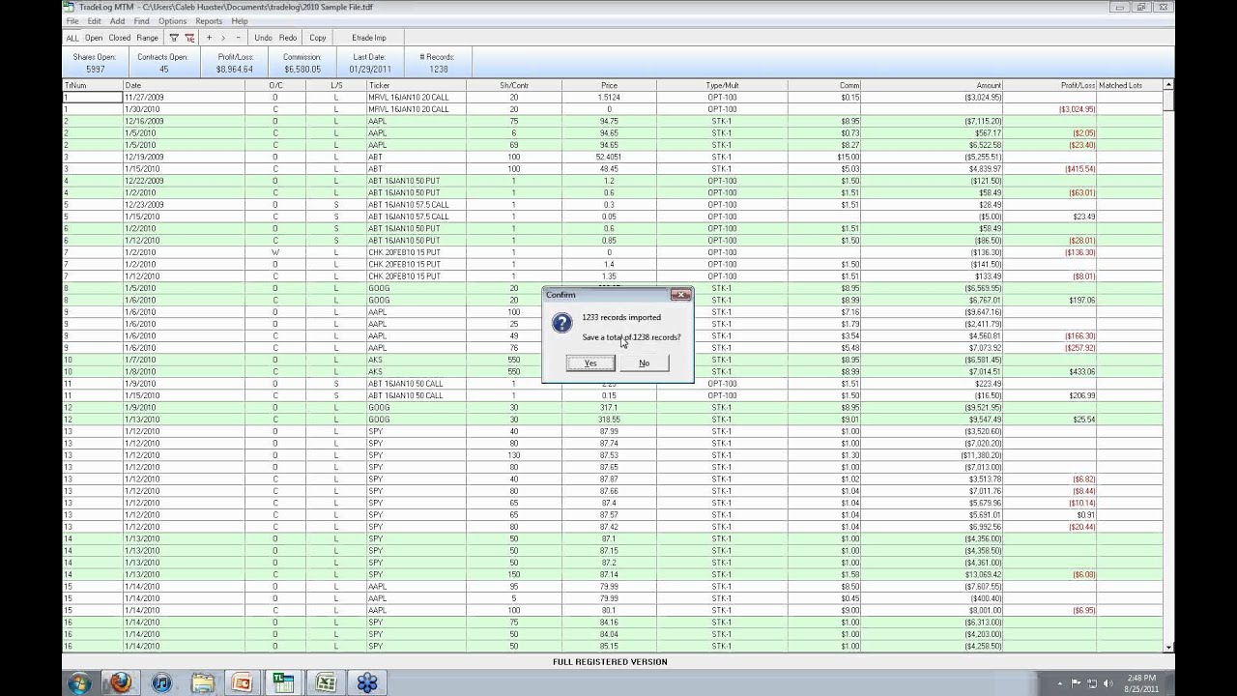Screen dimensions: 1237x696
Task: Switch to PowerPoint in the taskbar
Action: point(244,682)
